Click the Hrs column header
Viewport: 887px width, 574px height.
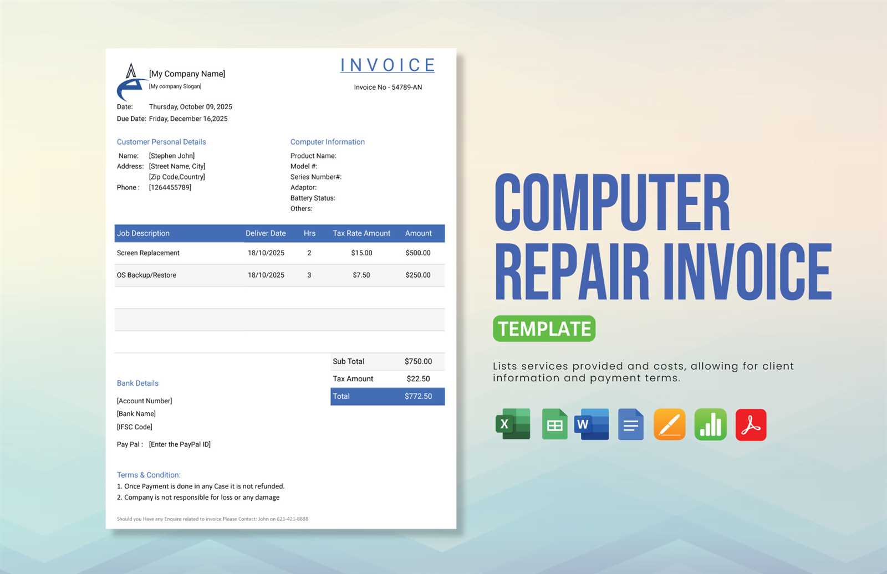tap(309, 233)
